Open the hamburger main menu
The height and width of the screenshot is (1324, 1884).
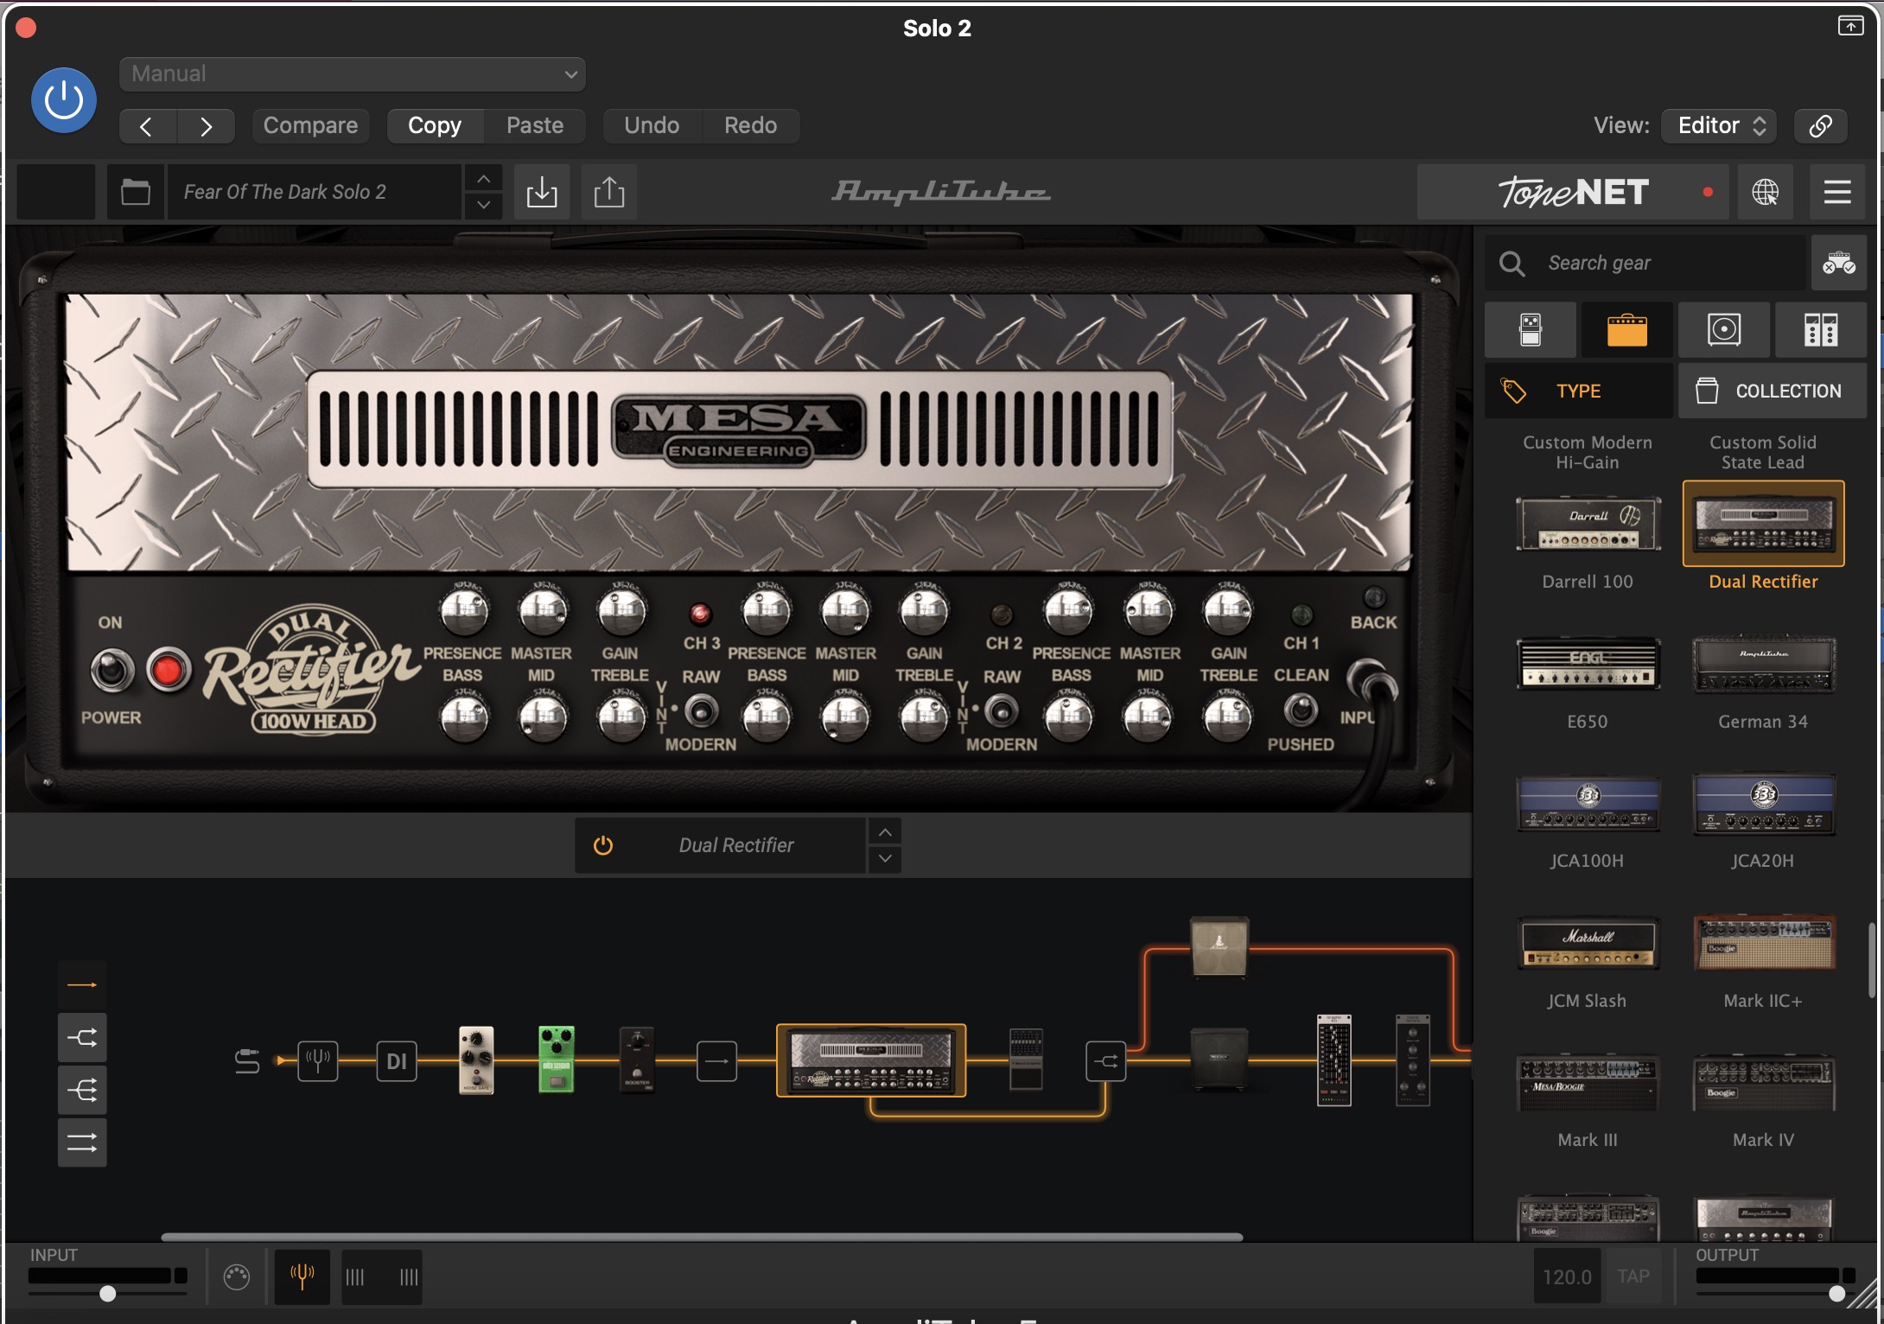pyautogui.click(x=1837, y=192)
